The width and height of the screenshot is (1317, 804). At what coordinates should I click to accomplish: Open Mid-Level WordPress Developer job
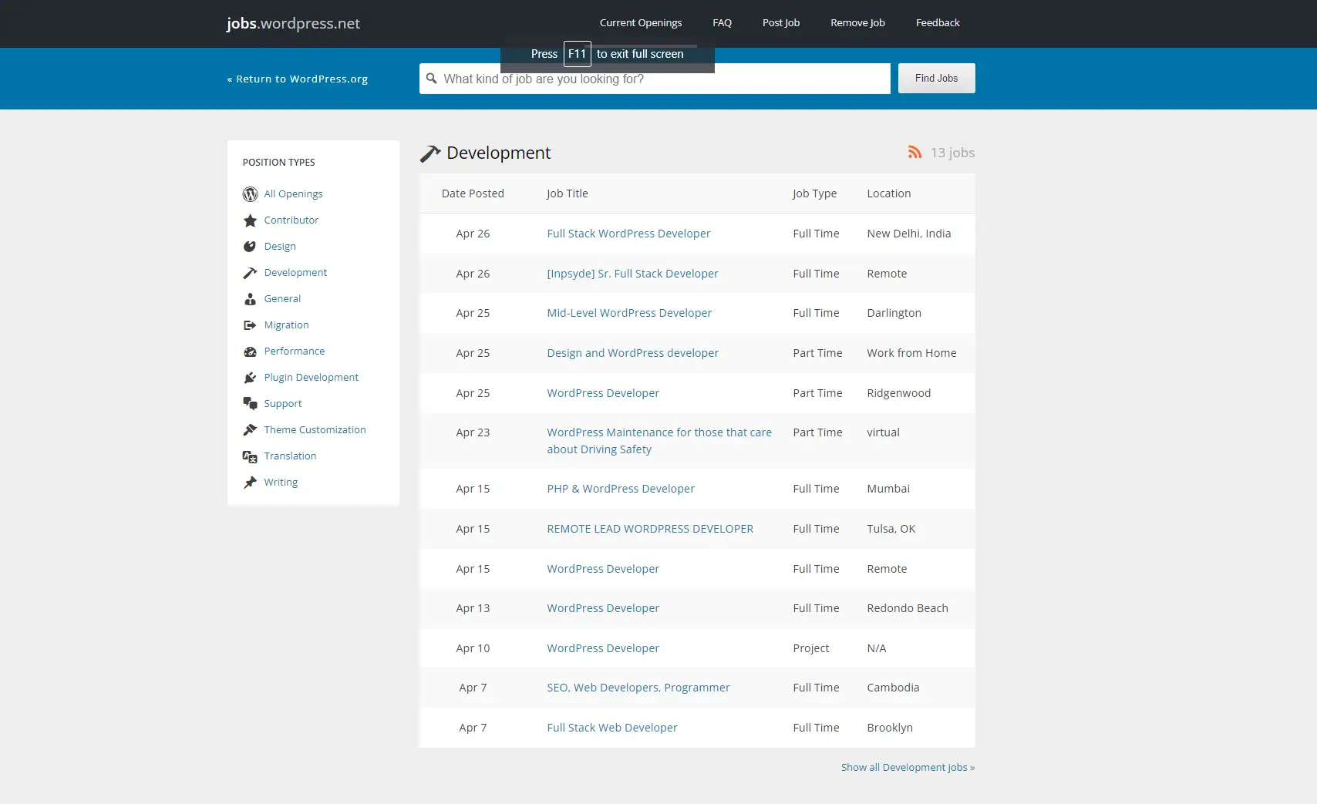pos(629,313)
